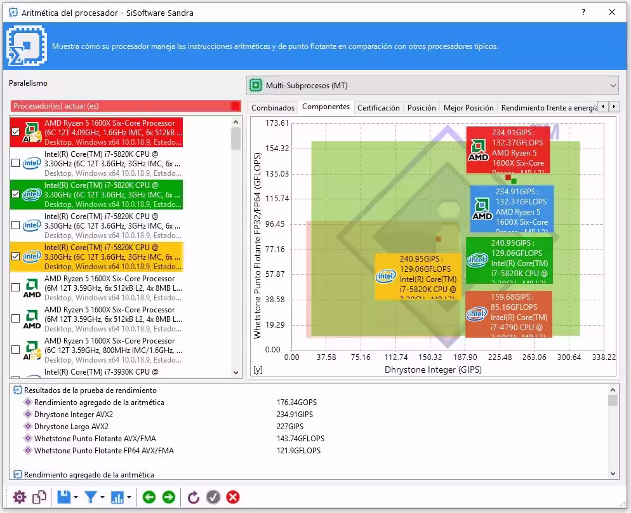The height and width of the screenshot is (513, 631).
Task: Switch to the Mejor Posición tab
Action: [x=468, y=107]
